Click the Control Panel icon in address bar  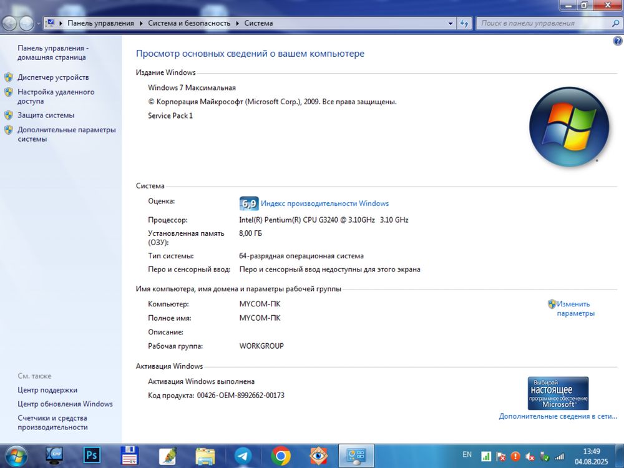click(x=50, y=23)
